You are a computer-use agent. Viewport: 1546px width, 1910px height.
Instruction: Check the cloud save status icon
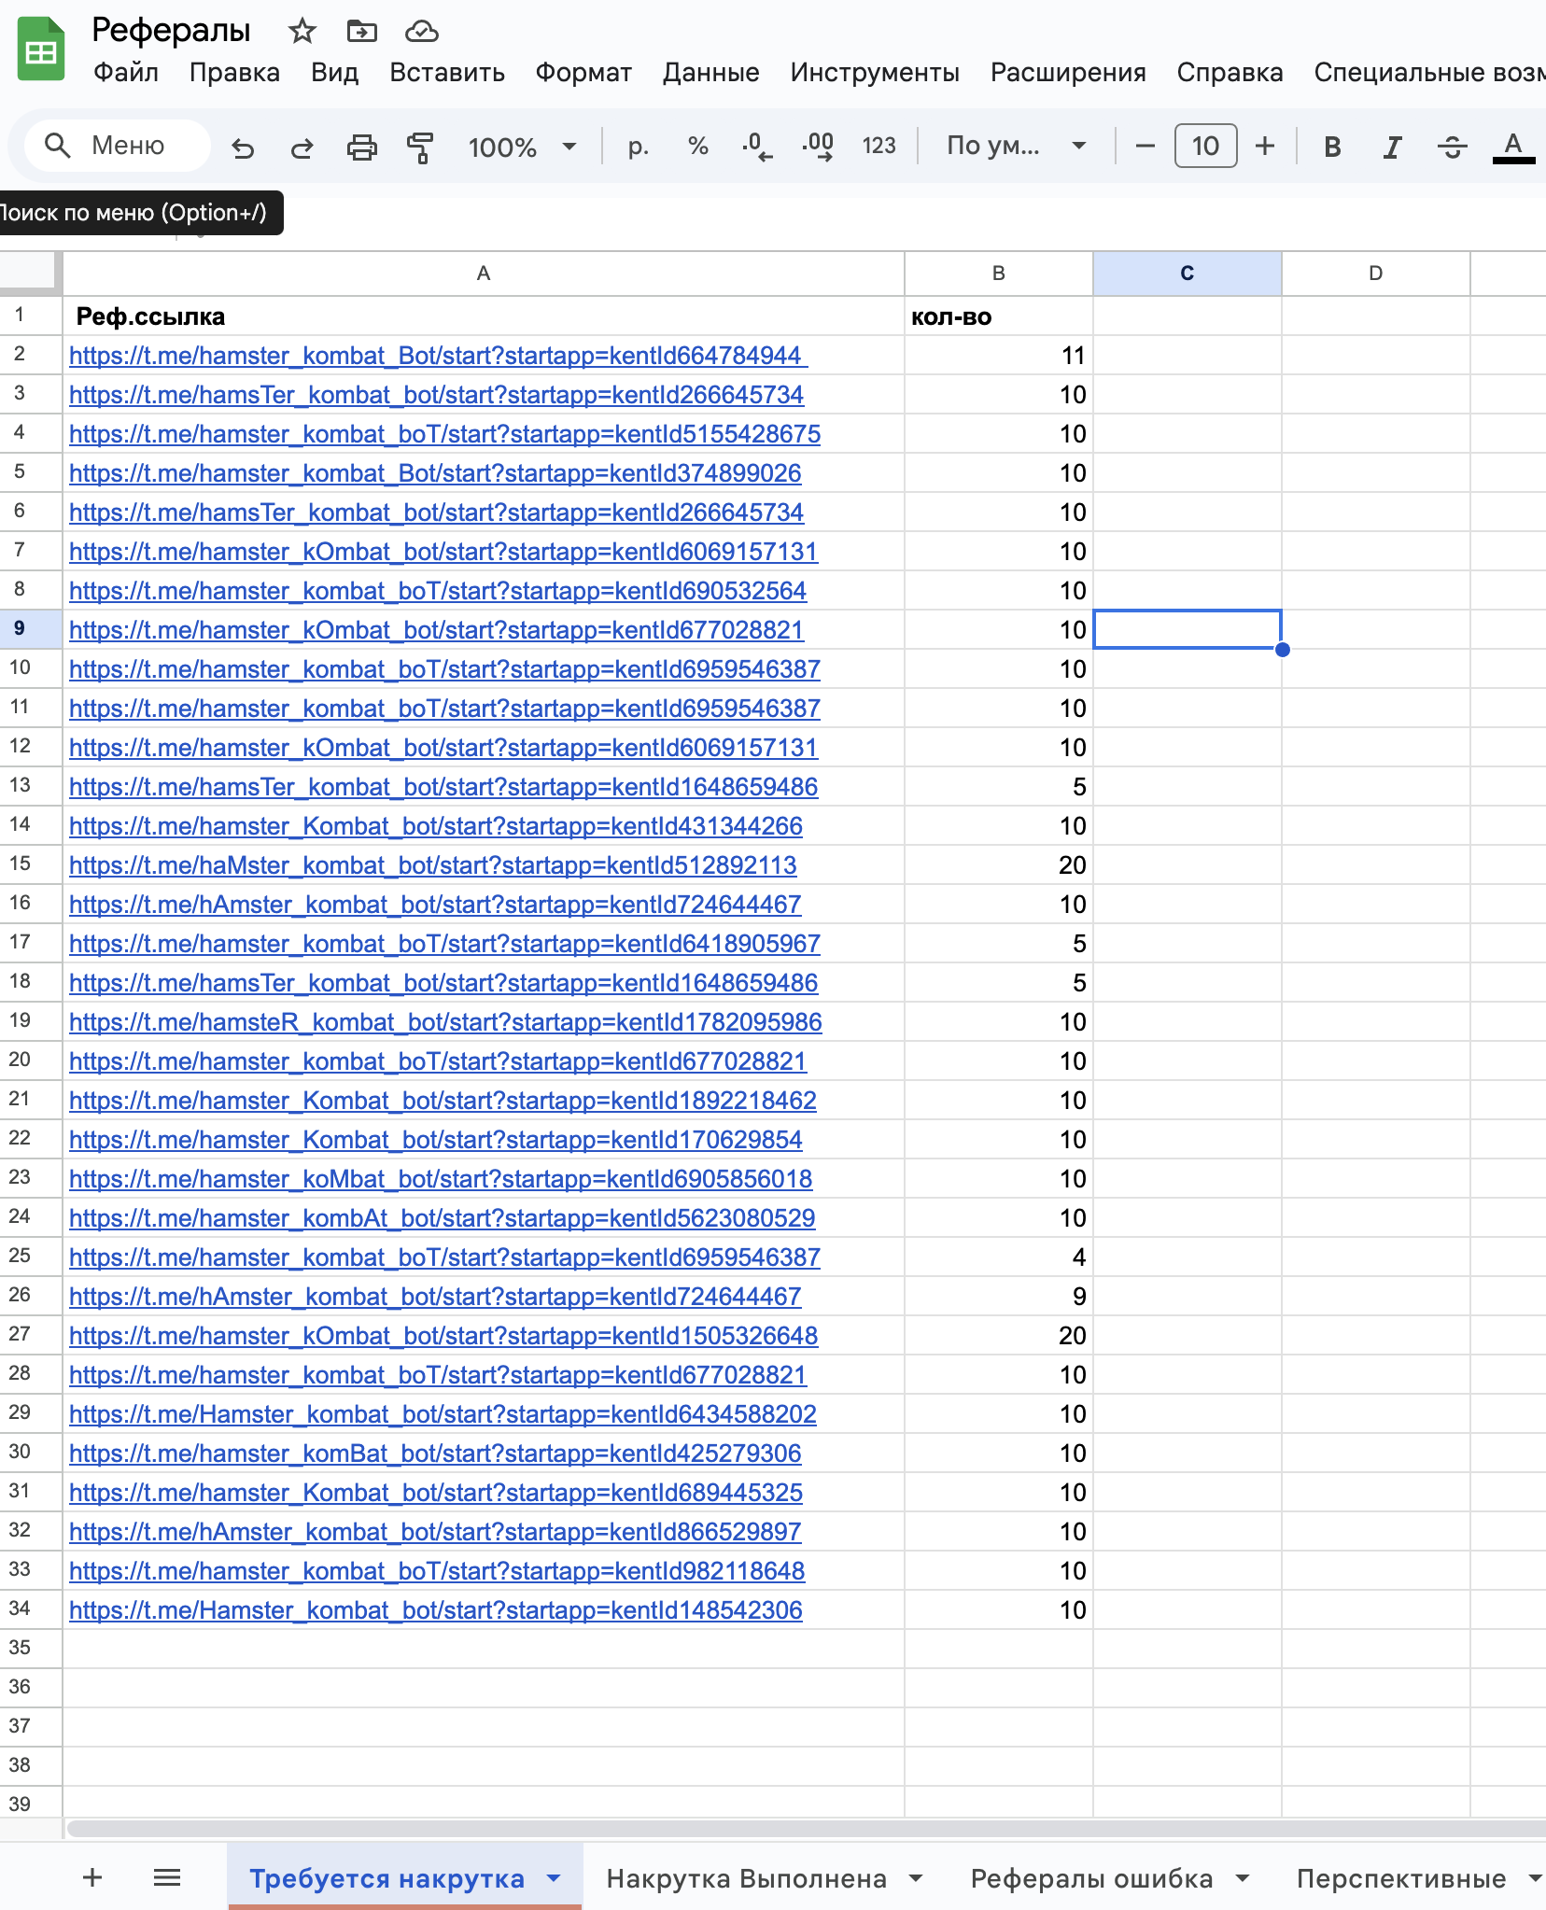pyautogui.click(x=422, y=32)
